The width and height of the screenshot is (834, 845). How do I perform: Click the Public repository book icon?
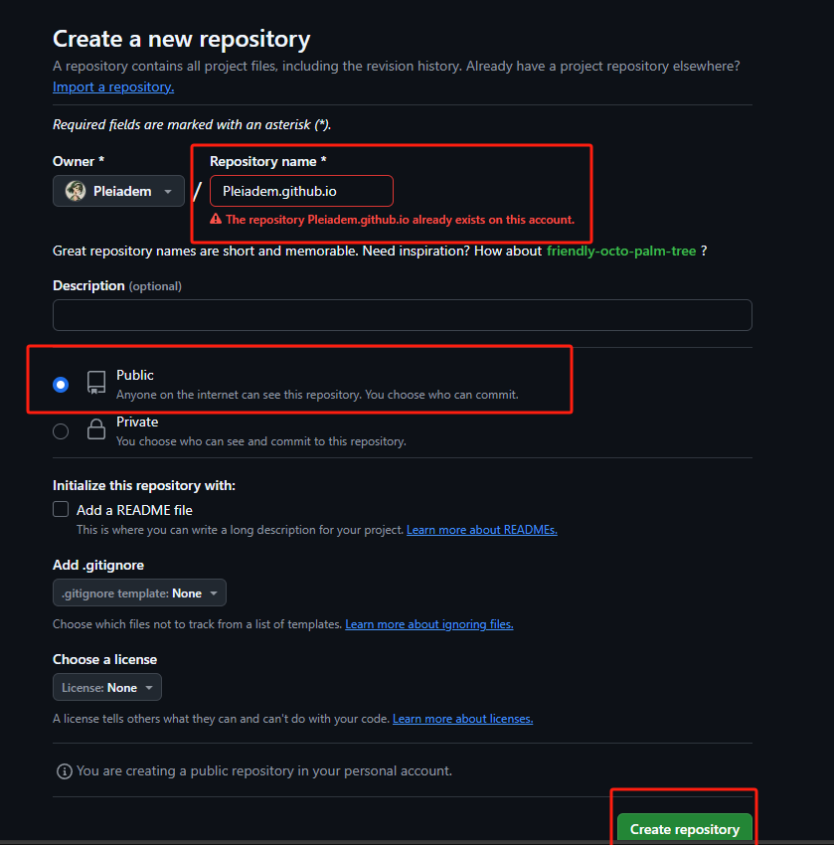click(x=96, y=383)
